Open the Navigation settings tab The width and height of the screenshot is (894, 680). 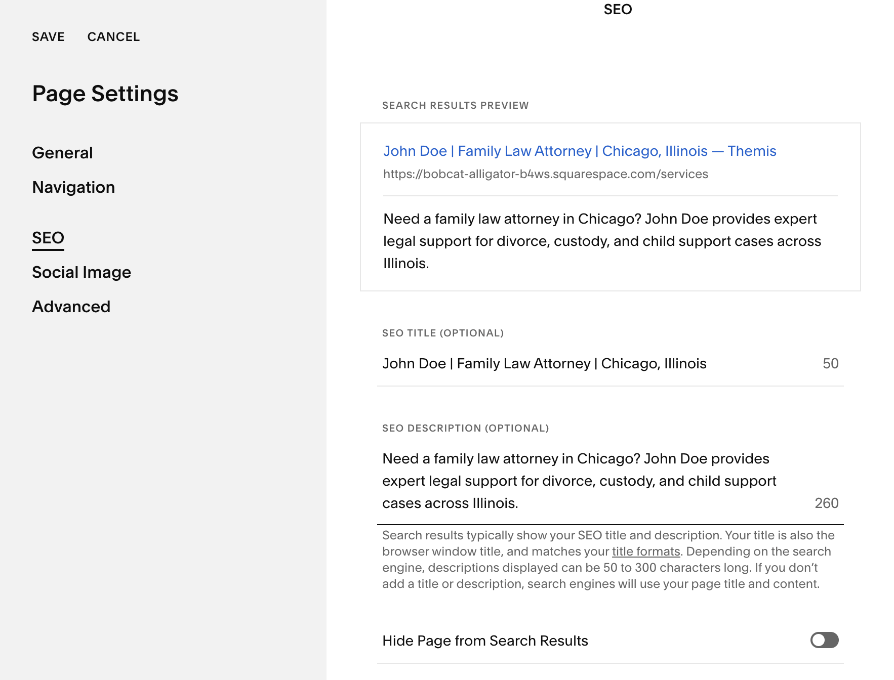coord(73,187)
